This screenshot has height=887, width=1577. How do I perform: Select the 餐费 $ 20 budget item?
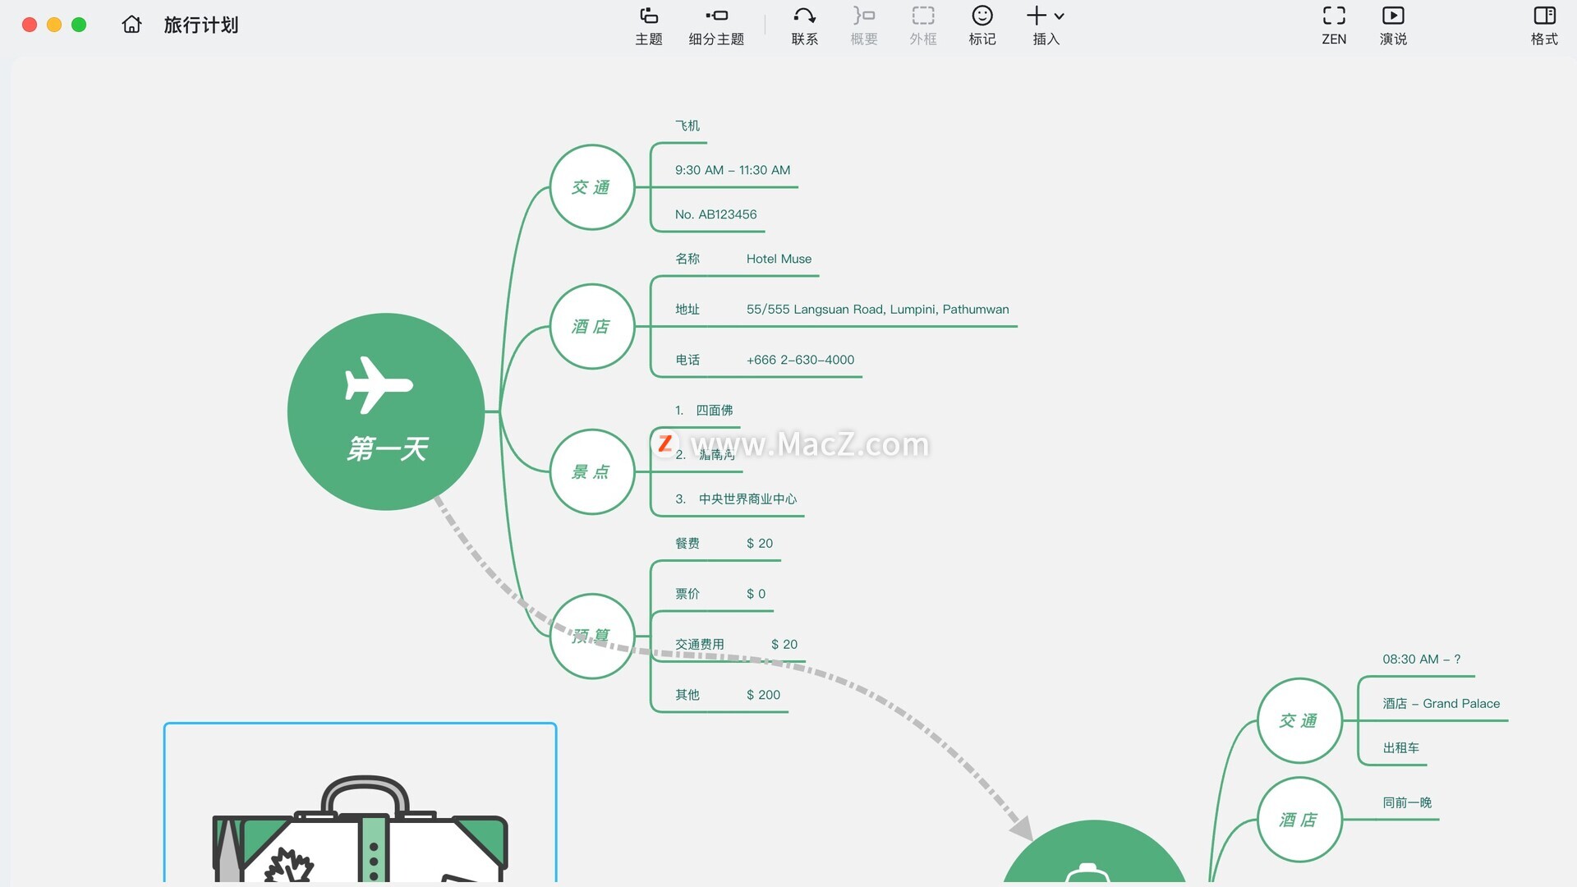tap(724, 543)
